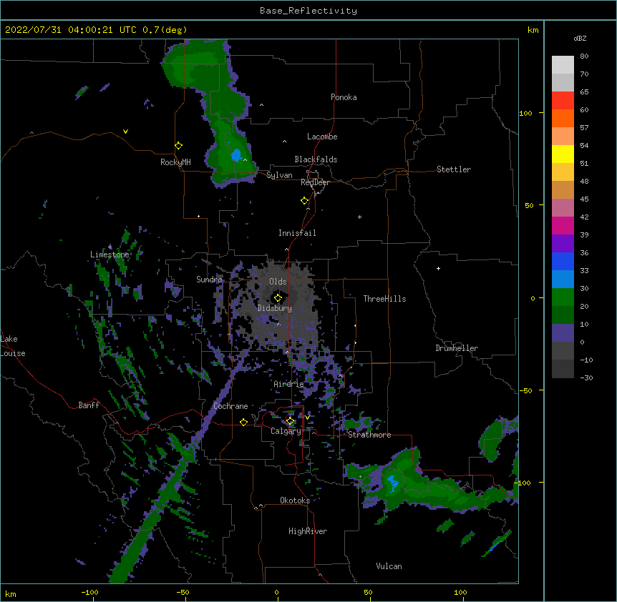Click the yellow diamond marker below Cochrane
Viewport: 617px width, 602px height.
click(243, 422)
